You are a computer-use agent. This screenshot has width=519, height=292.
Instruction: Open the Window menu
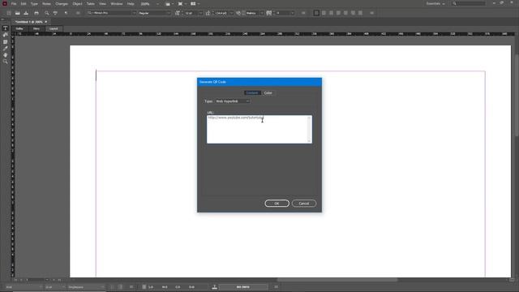(117, 3)
